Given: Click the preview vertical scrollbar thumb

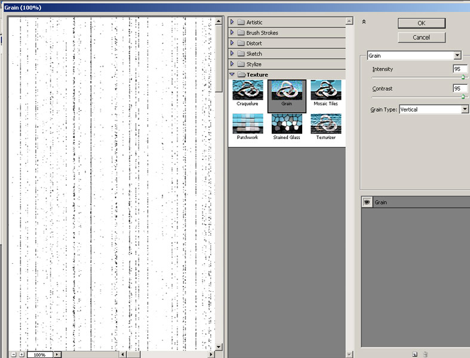Looking at the screenshot, I should point(219,58).
